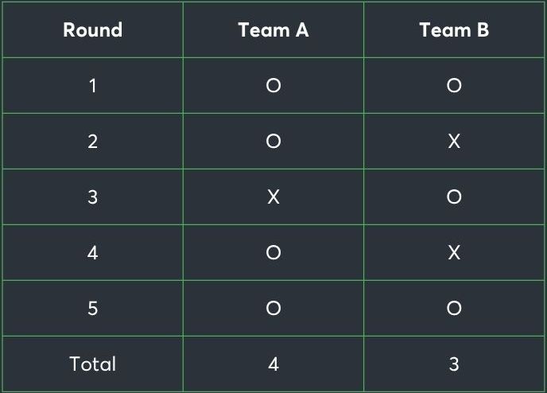This screenshot has width=547, height=393.
Task: Select Team B's O mark in Round 3
Action: 454,196
